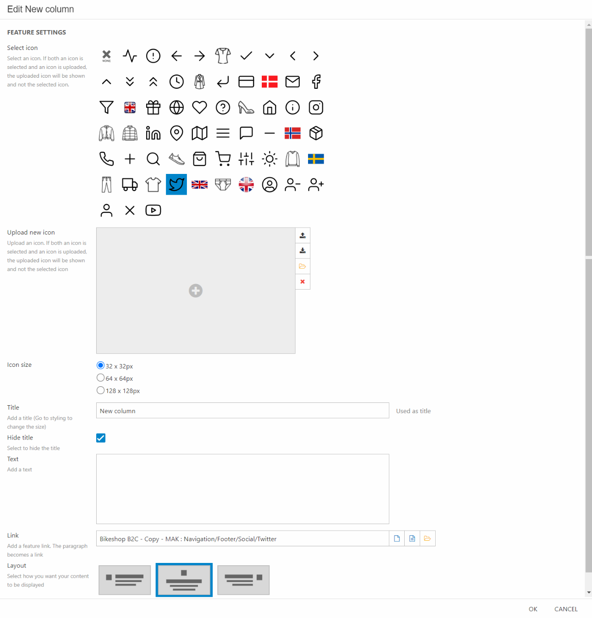Pick the delivery truck icon

click(130, 185)
